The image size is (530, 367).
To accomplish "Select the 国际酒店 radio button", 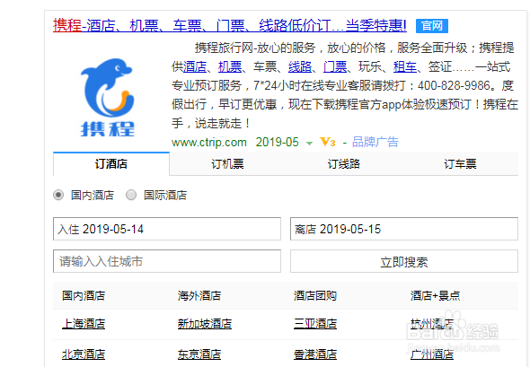I will tap(131, 195).
